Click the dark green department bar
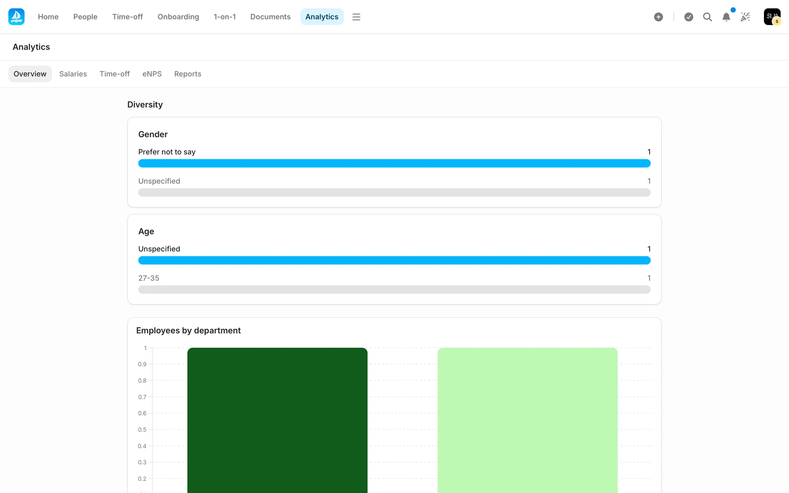 pyautogui.click(x=277, y=419)
